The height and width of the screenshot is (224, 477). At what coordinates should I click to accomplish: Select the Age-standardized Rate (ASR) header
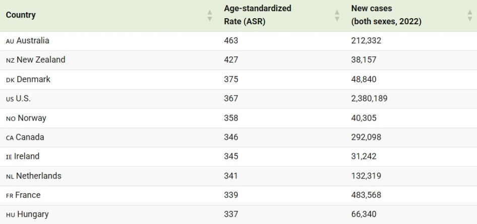click(x=258, y=15)
